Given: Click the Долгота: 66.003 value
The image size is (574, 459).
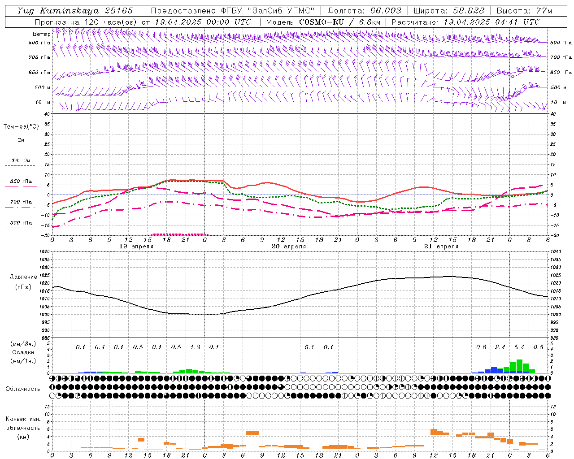Looking at the screenshot, I should (x=364, y=11).
